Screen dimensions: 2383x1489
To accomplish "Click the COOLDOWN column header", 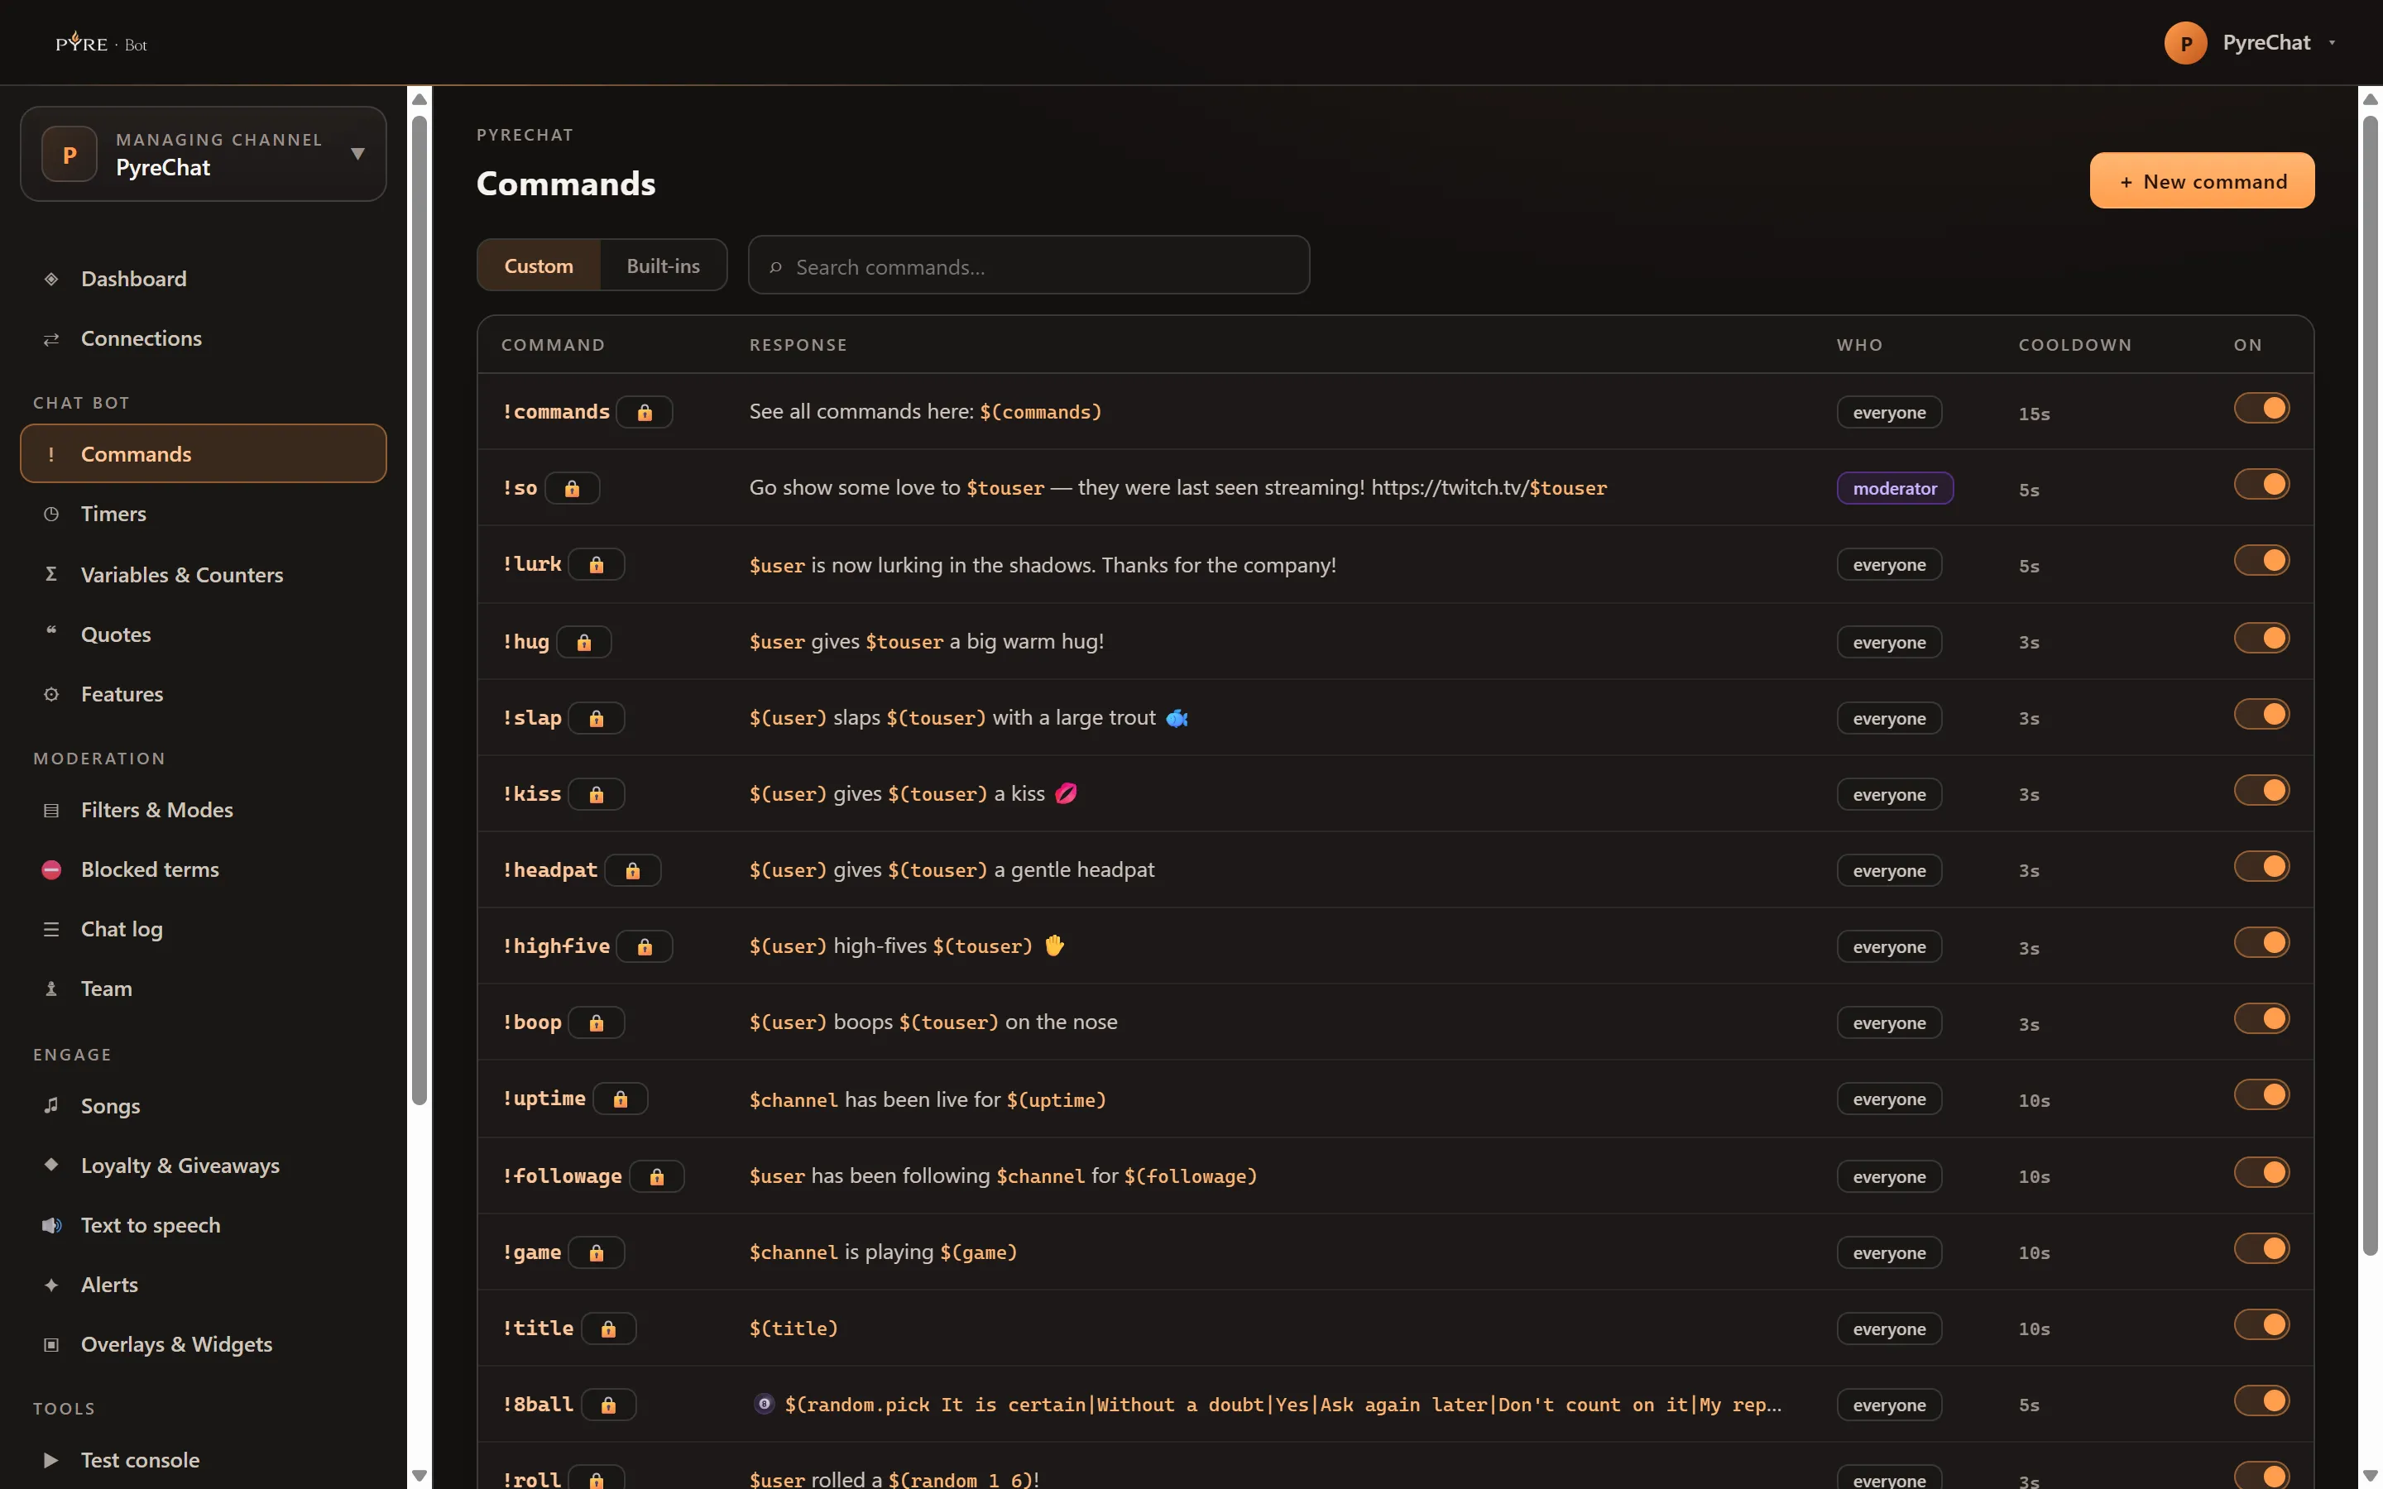I will tap(2075, 345).
